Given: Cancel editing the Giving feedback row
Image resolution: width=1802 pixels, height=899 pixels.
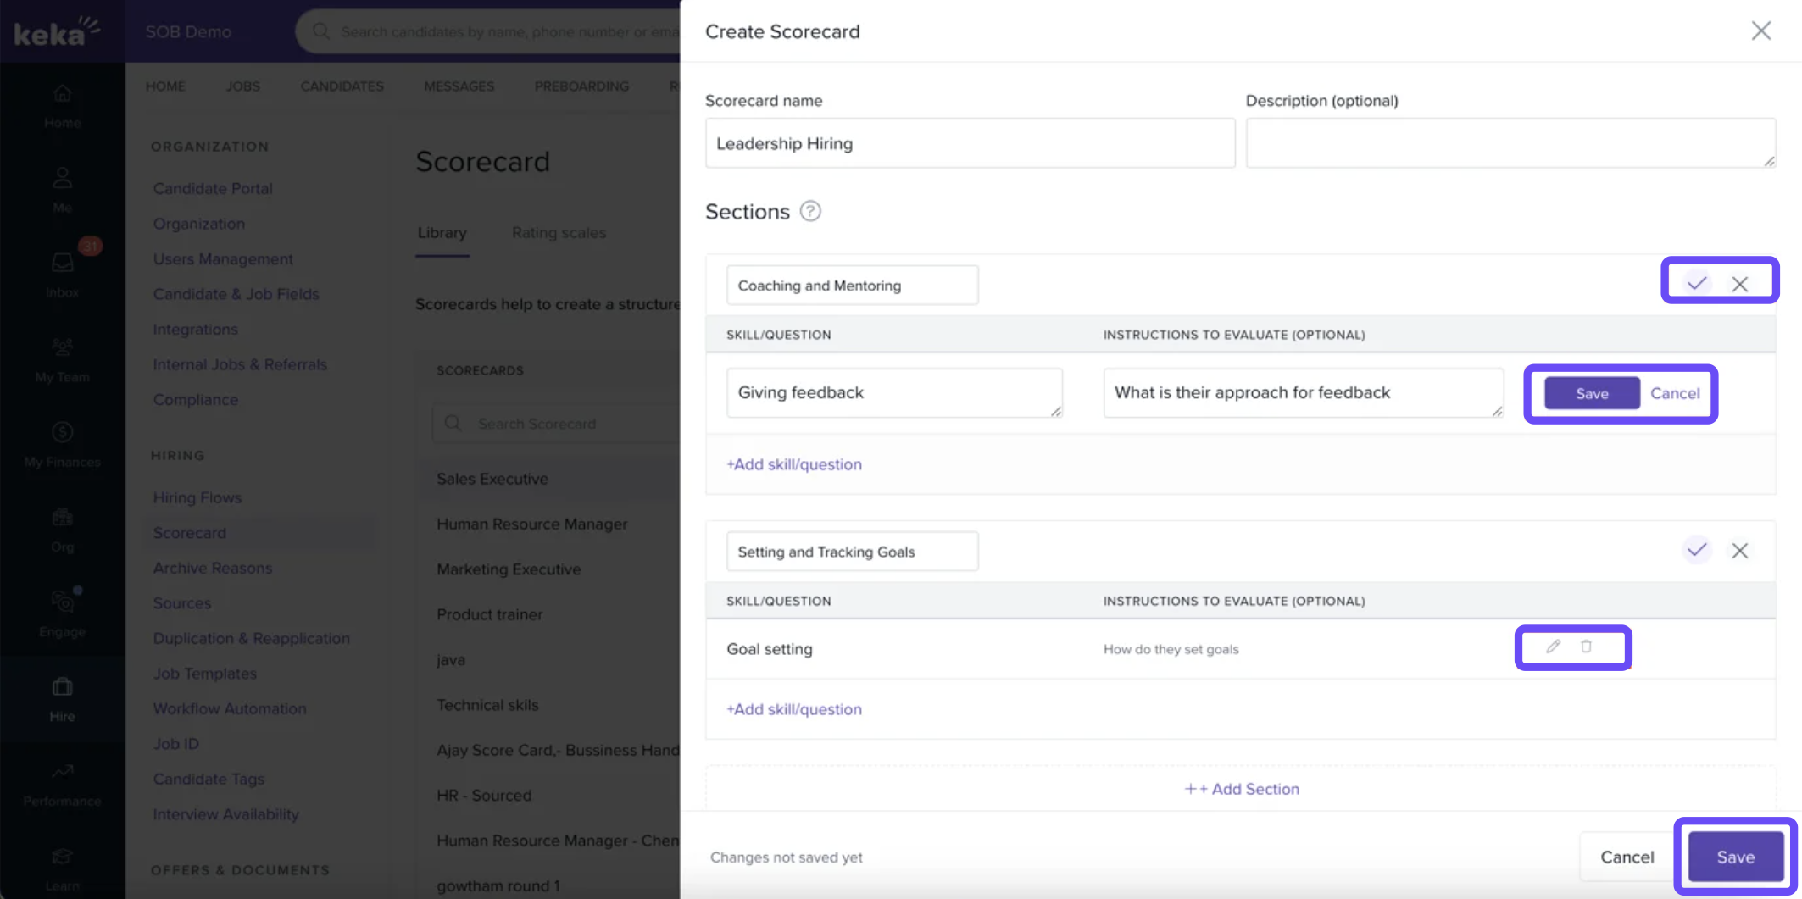Looking at the screenshot, I should pyautogui.click(x=1674, y=393).
